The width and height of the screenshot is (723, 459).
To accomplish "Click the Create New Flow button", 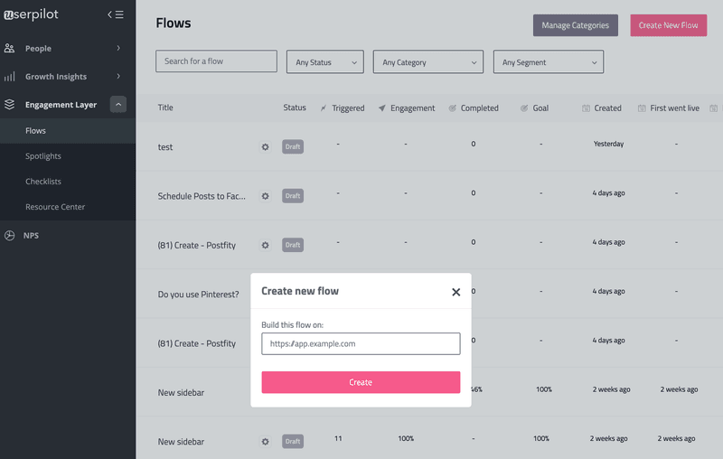I will click(x=669, y=25).
